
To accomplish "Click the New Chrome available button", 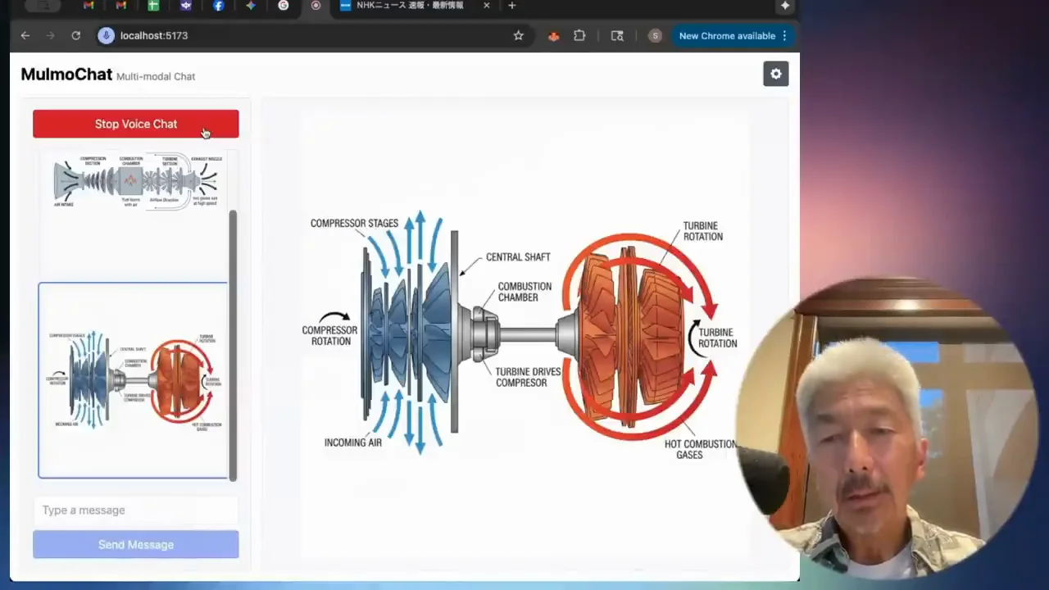I will click(727, 35).
